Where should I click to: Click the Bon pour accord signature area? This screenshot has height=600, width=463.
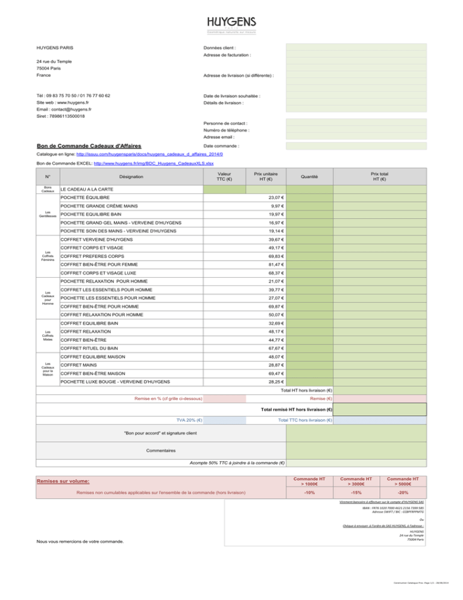(356, 433)
